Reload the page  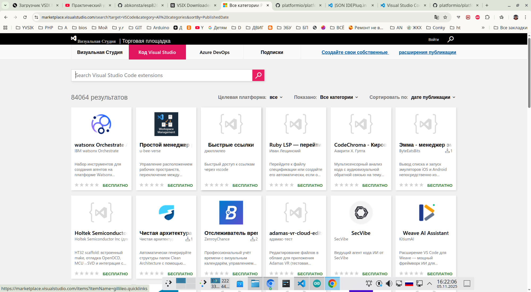25,17
